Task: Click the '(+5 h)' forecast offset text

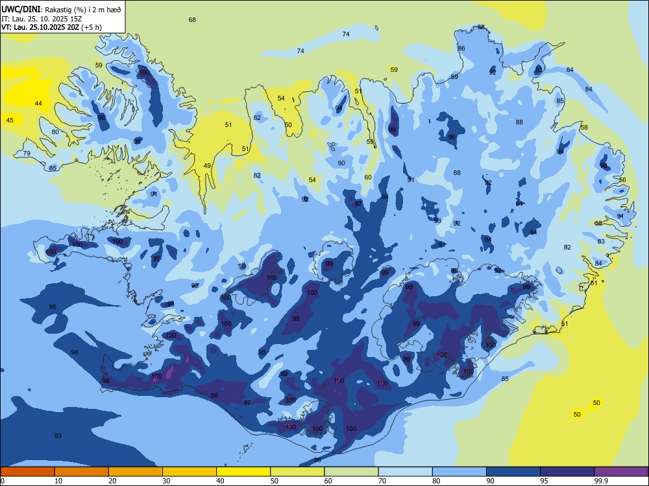Action: 91,27
